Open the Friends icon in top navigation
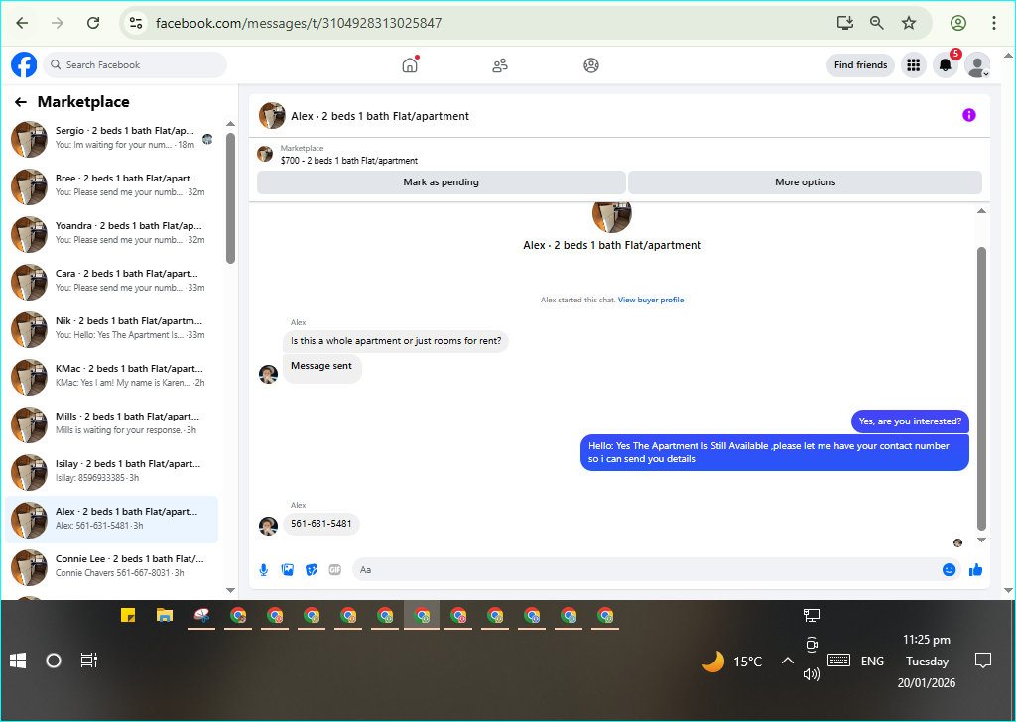Screen dimensions: 1016x722 500,65
